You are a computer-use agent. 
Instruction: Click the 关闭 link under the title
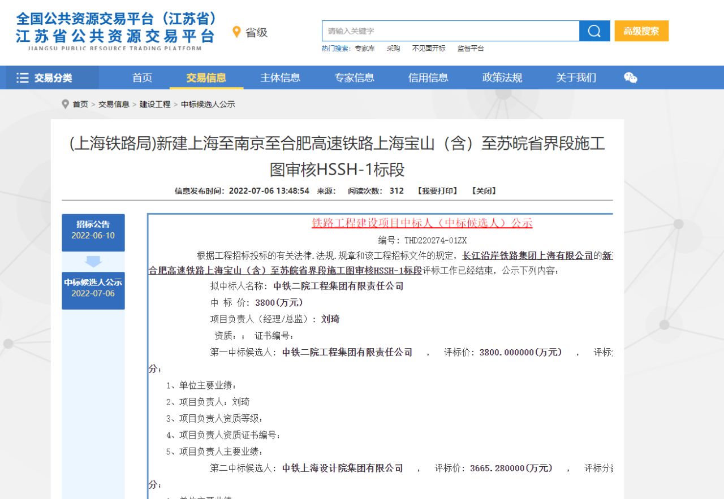click(x=484, y=191)
